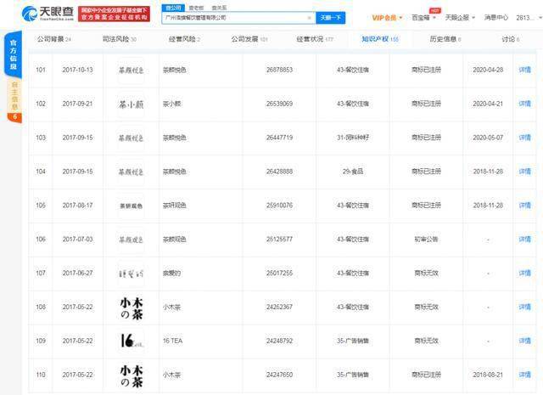The image size is (543, 395).
Task: Select the 自主信息 side tab
Action: (14, 98)
